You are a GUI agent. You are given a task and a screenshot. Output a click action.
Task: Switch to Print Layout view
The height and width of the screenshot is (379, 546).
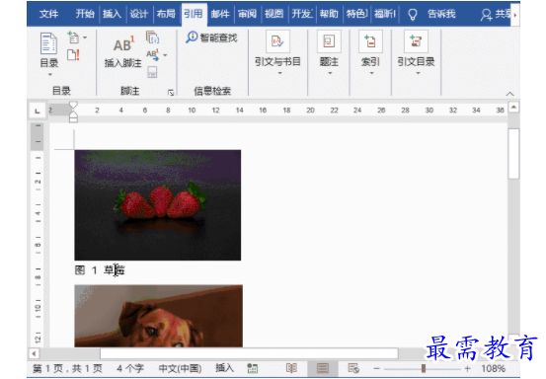(x=323, y=368)
